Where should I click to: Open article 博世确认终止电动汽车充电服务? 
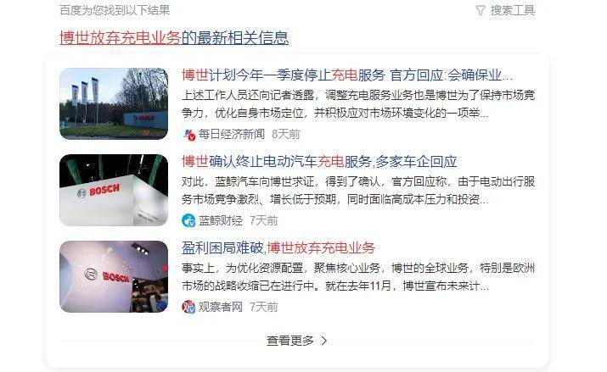coord(319,162)
